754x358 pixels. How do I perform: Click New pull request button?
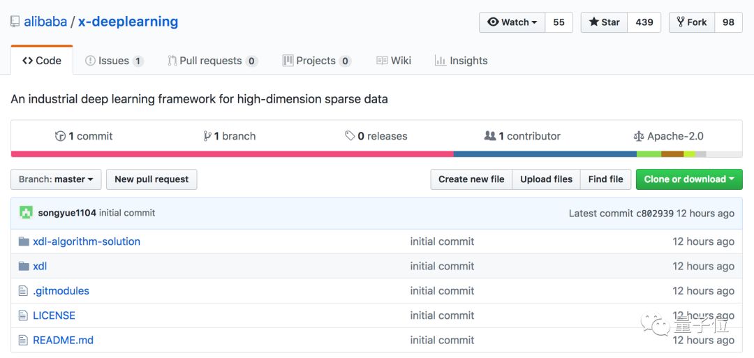coord(151,179)
